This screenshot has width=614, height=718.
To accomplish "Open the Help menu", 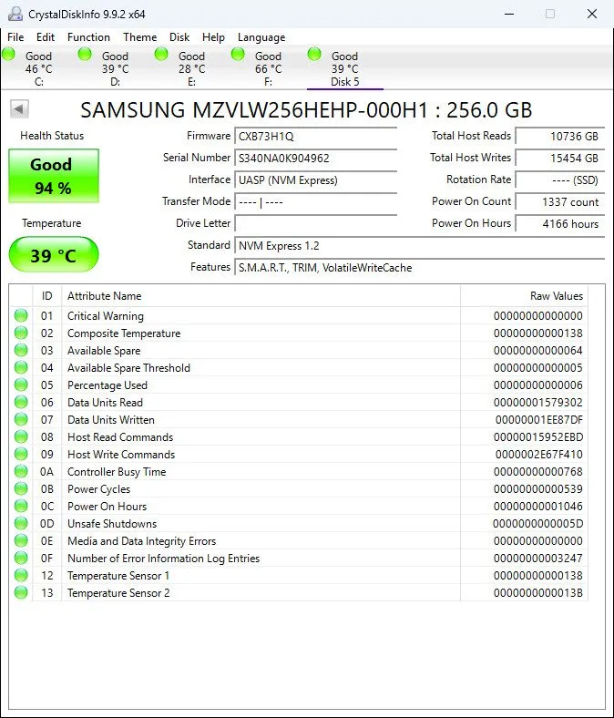I will point(213,37).
